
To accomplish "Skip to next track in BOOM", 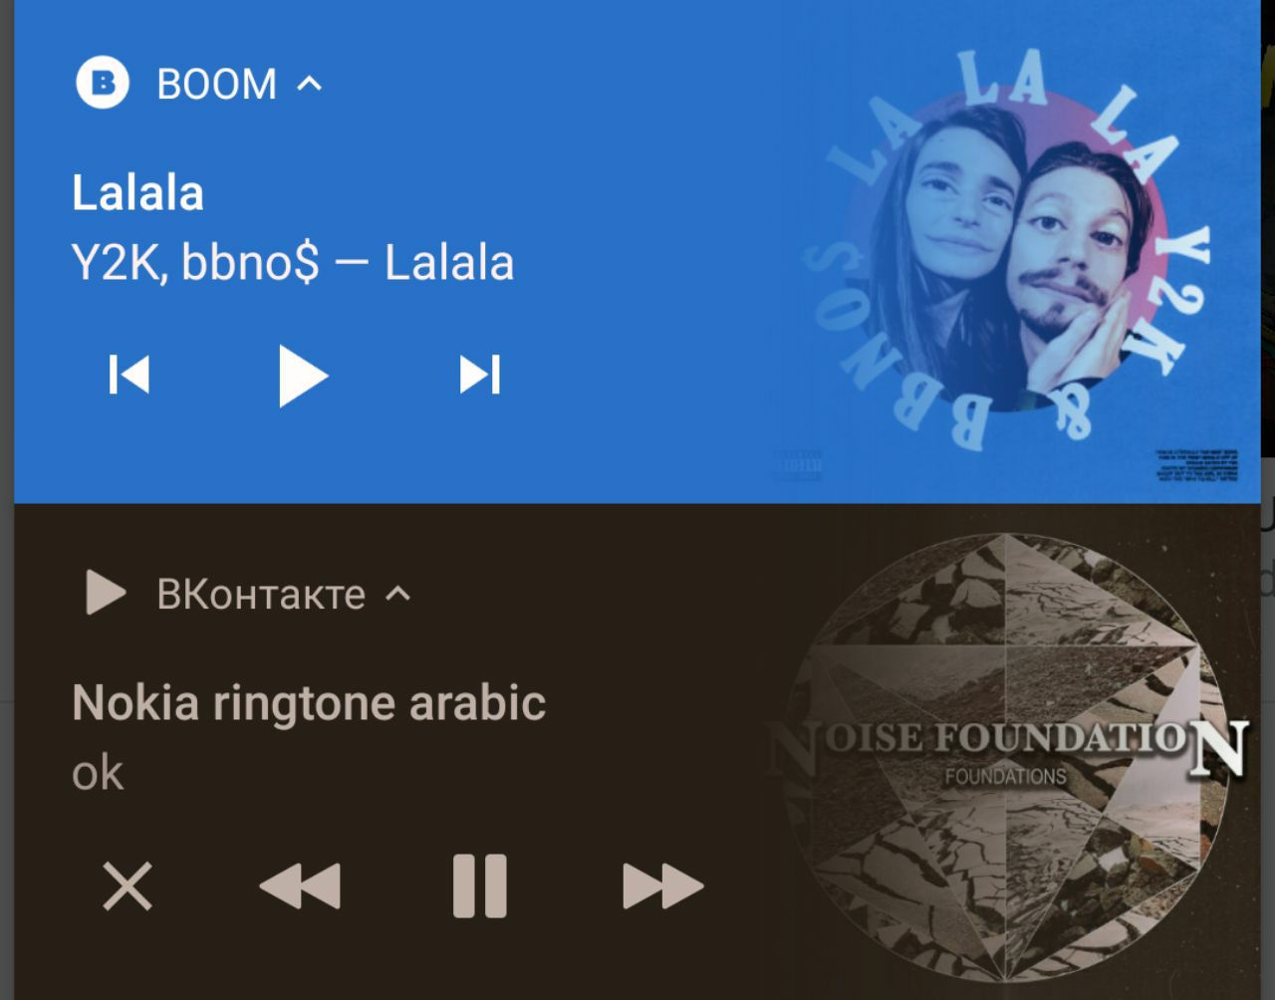I will [x=479, y=375].
